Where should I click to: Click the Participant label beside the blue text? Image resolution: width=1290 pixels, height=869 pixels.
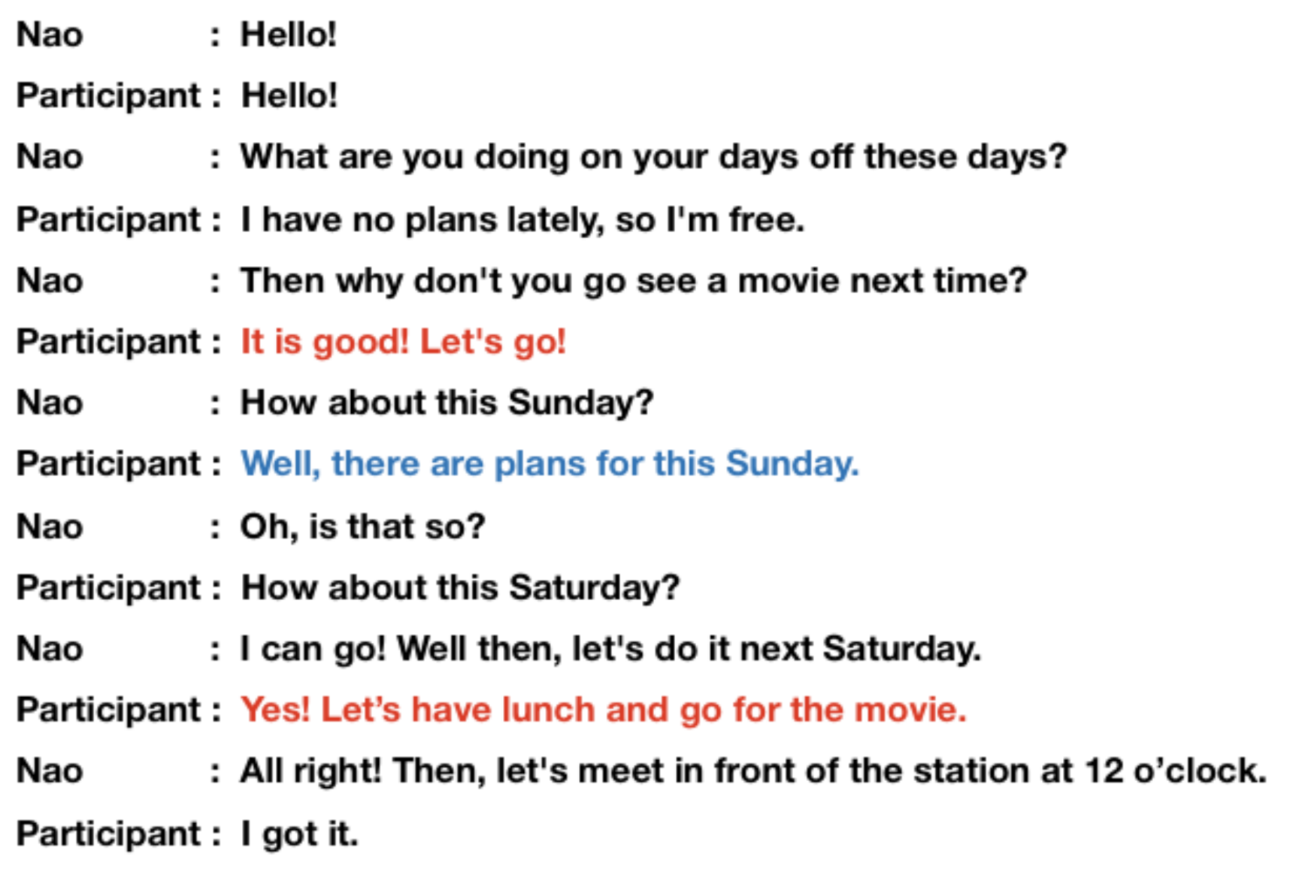(109, 463)
